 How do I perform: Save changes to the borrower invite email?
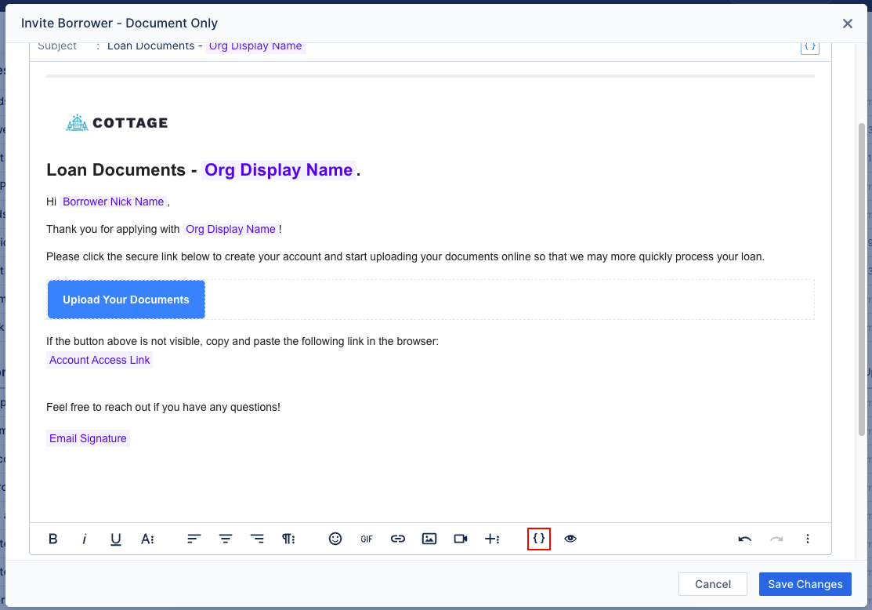click(805, 584)
